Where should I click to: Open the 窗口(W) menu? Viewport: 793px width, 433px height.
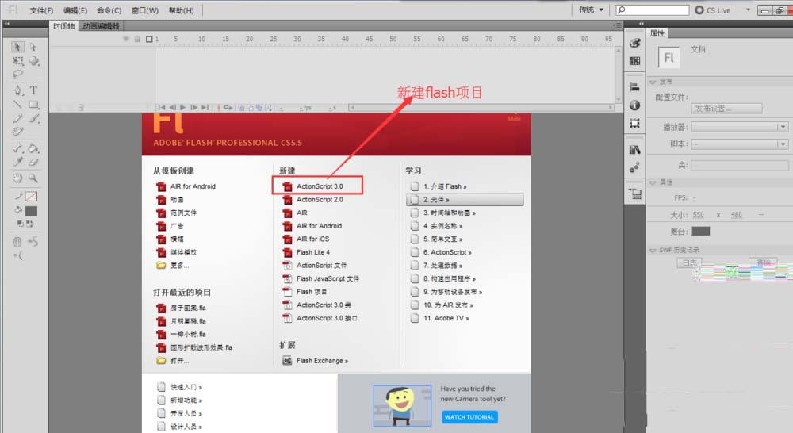(144, 10)
